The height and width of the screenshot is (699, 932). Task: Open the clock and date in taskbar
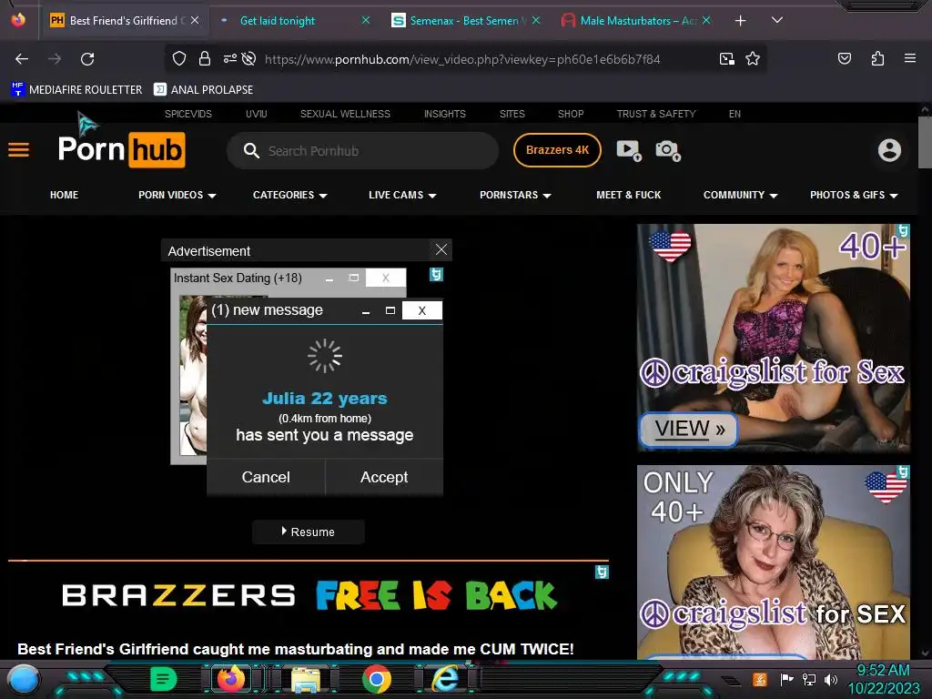(x=883, y=679)
